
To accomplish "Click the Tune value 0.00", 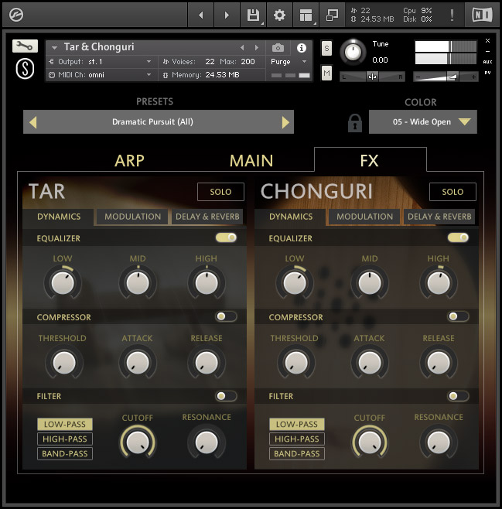I will [380, 60].
